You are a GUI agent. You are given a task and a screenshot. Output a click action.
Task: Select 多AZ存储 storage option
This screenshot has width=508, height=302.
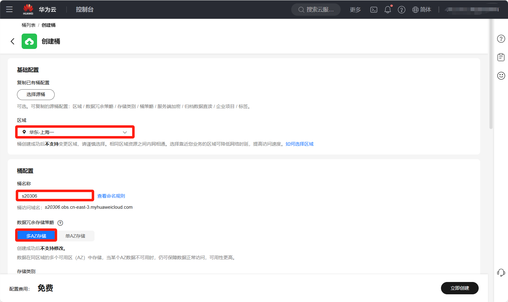click(x=36, y=236)
